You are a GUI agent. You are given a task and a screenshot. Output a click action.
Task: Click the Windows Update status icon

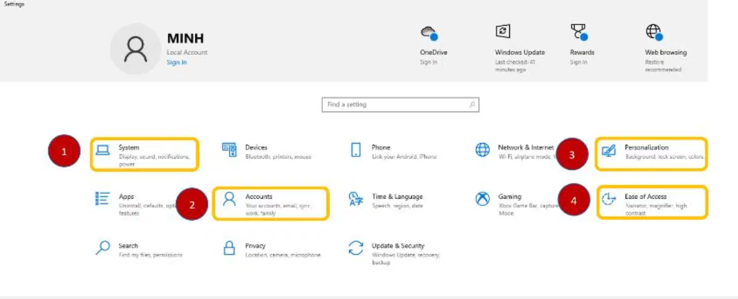(502, 31)
